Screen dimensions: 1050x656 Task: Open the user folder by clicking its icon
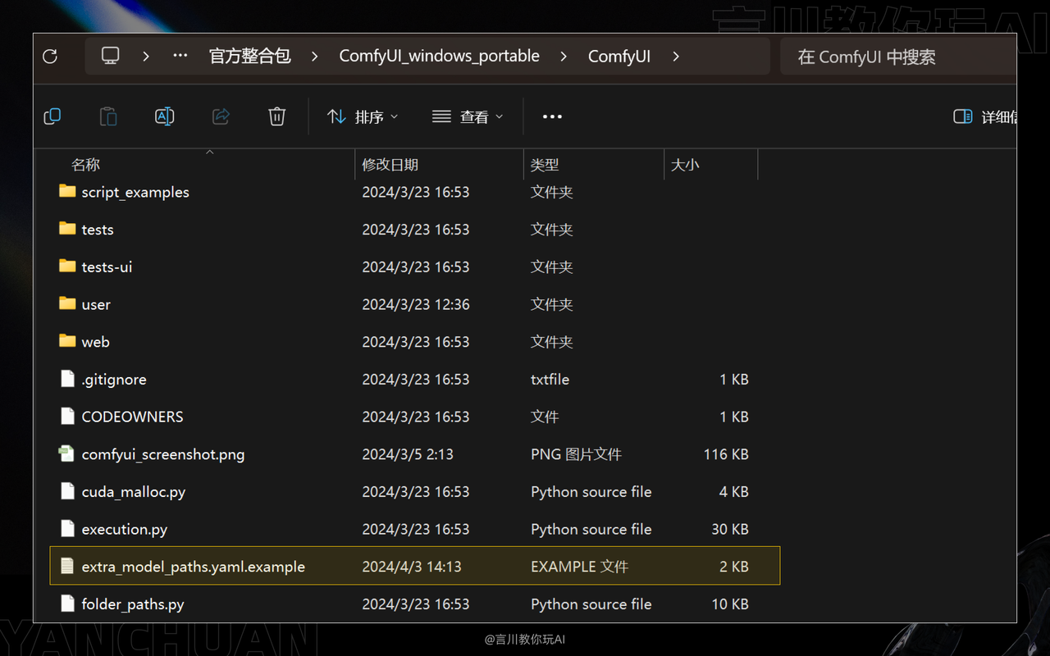click(66, 303)
